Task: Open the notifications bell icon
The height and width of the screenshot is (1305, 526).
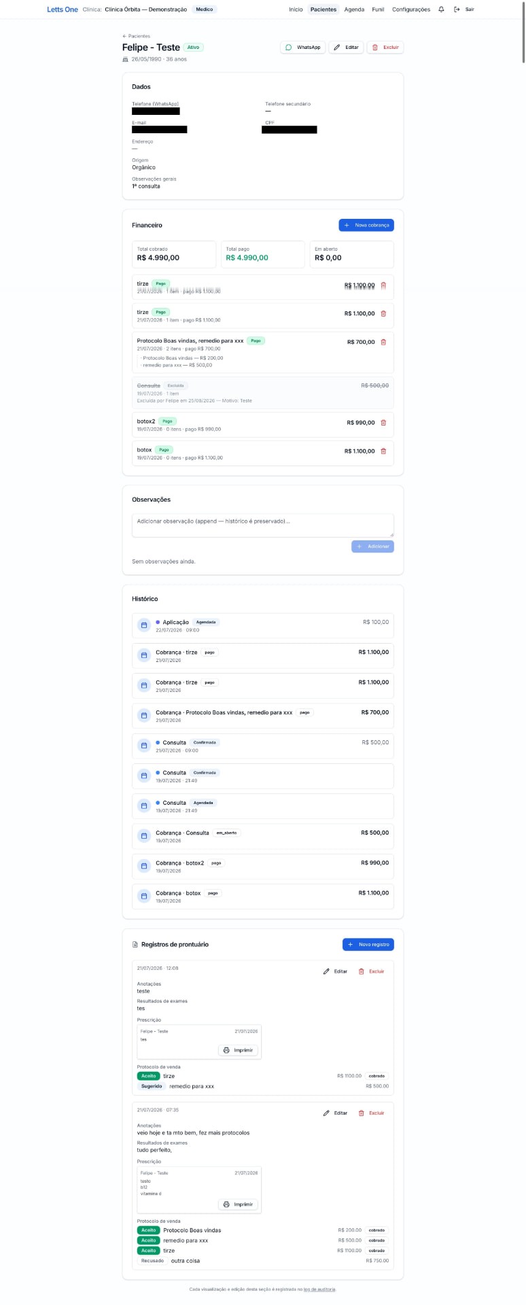Action: [x=442, y=10]
